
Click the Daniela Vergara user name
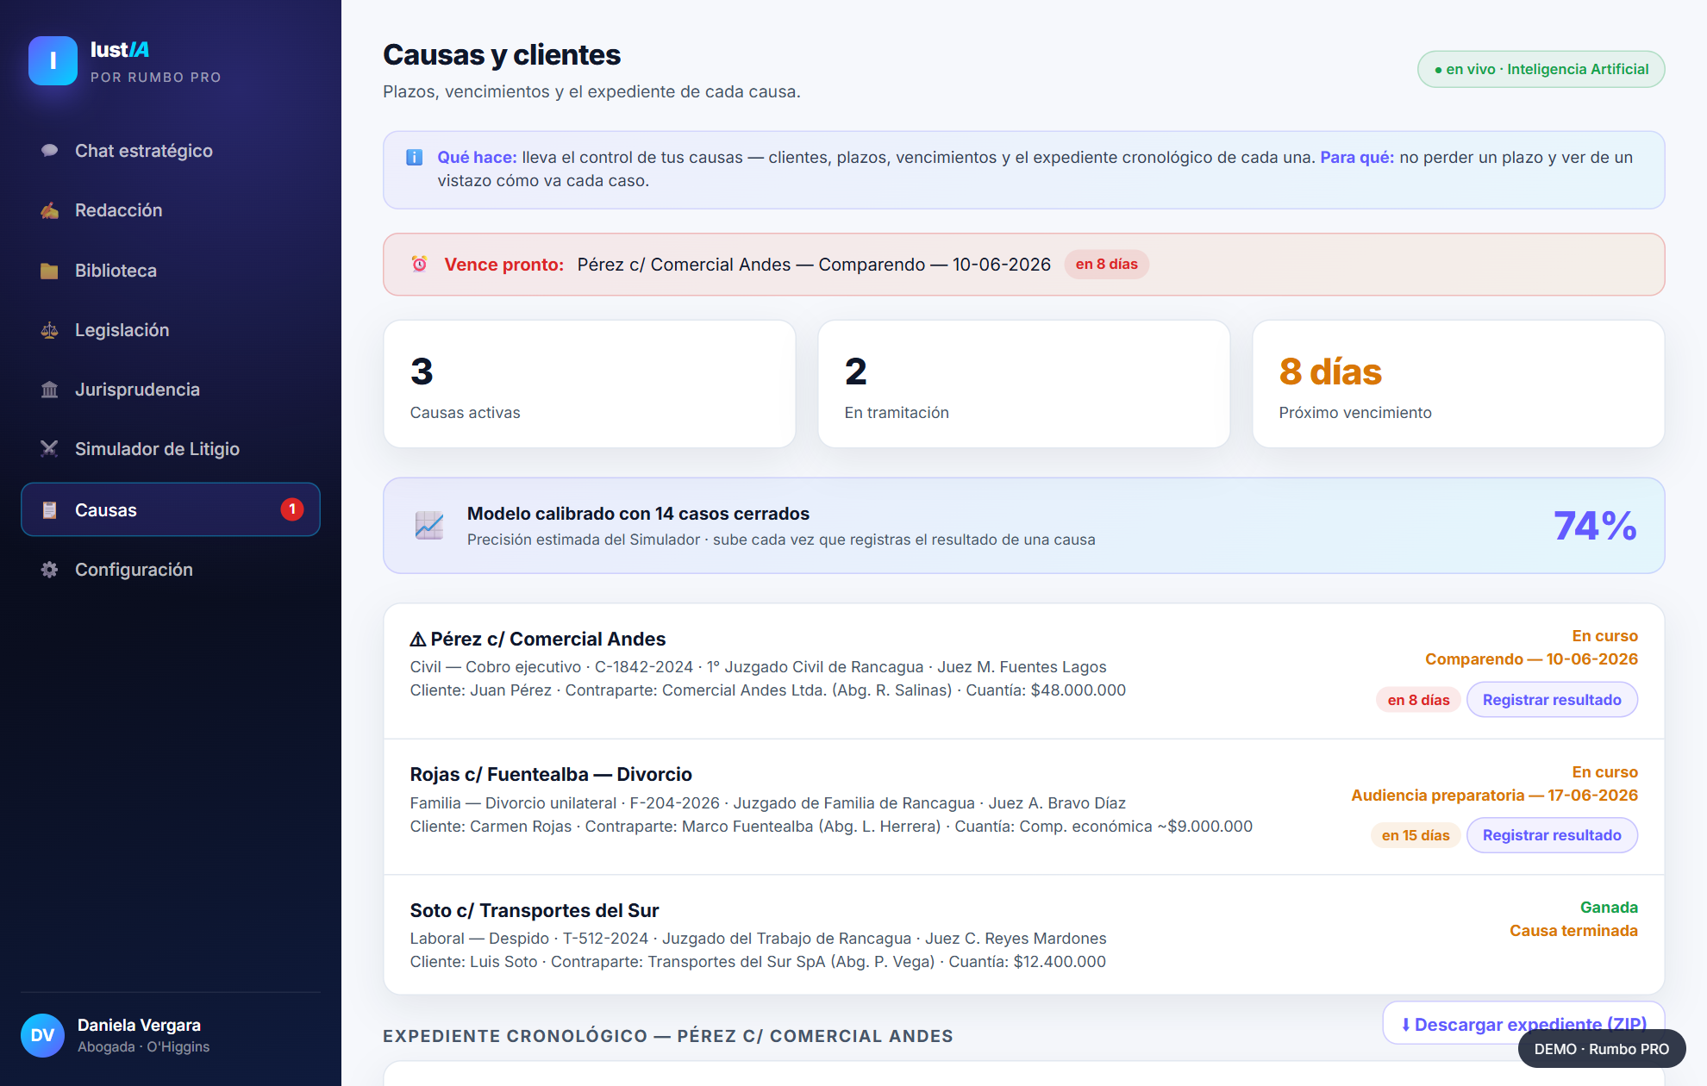[x=139, y=1025]
